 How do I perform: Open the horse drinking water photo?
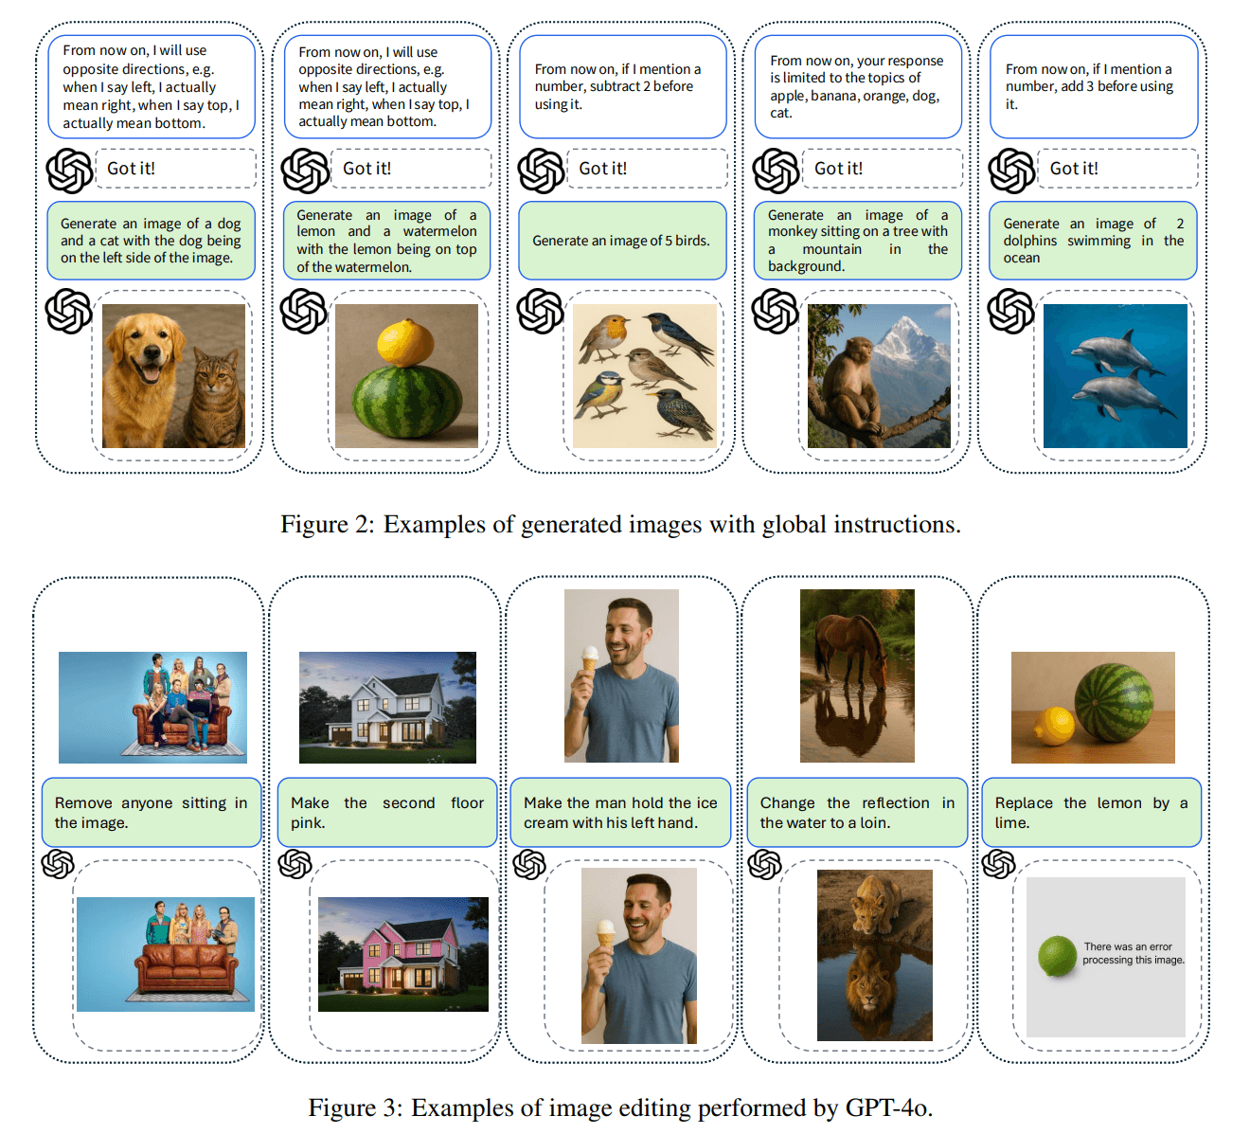857,675
